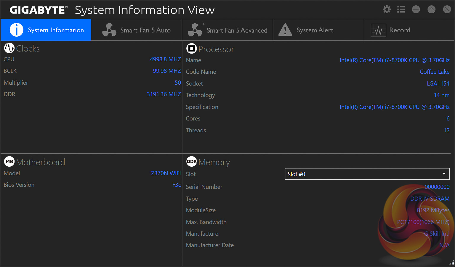Click the CPU clock value 4998.8 MHZ
This screenshot has width=455, height=267.
(x=165, y=59)
